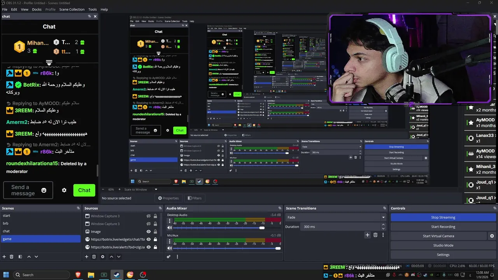This screenshot has width=498, height=280.
Task: Remove the transition with trash icon
Action: click(x=375, y=235)
